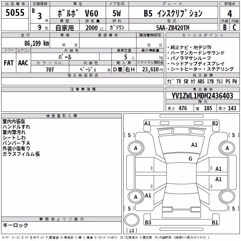Screen dimensions: 241x241
Task: Click the air conditioner code AAC
Action: click(23, 63)
